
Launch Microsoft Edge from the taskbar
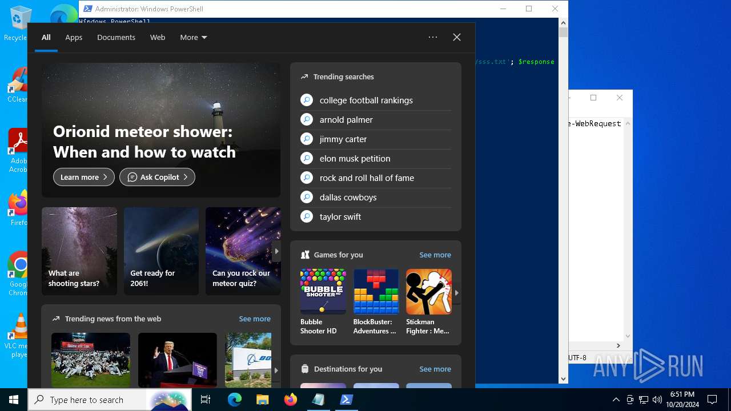point(235,400)
